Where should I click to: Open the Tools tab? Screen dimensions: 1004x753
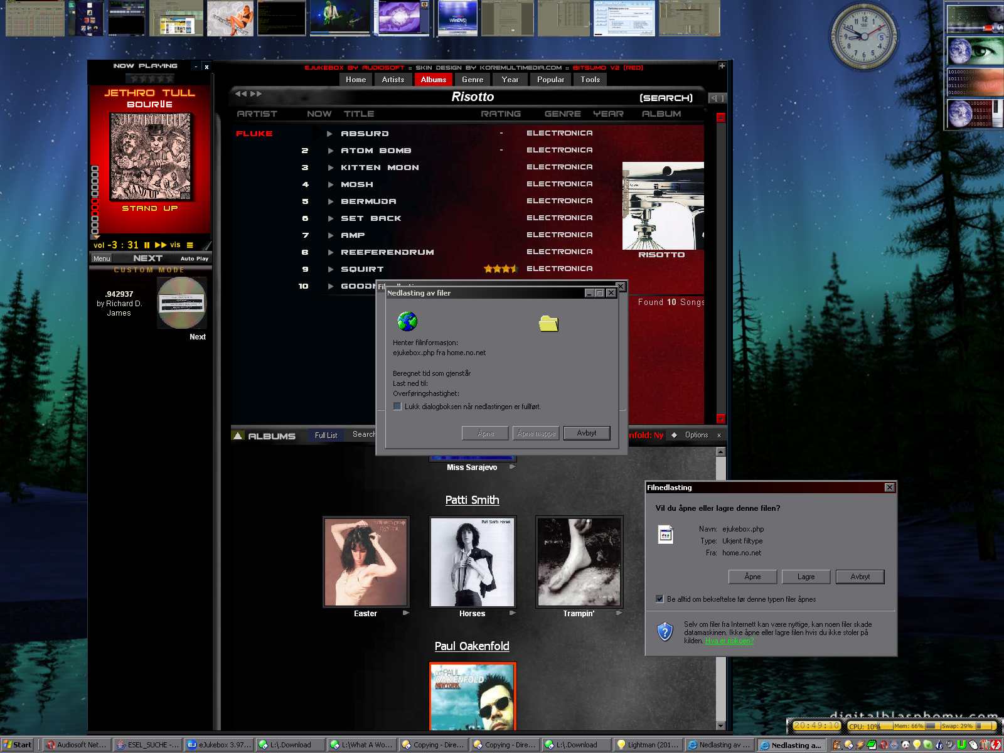coord(590,80)
